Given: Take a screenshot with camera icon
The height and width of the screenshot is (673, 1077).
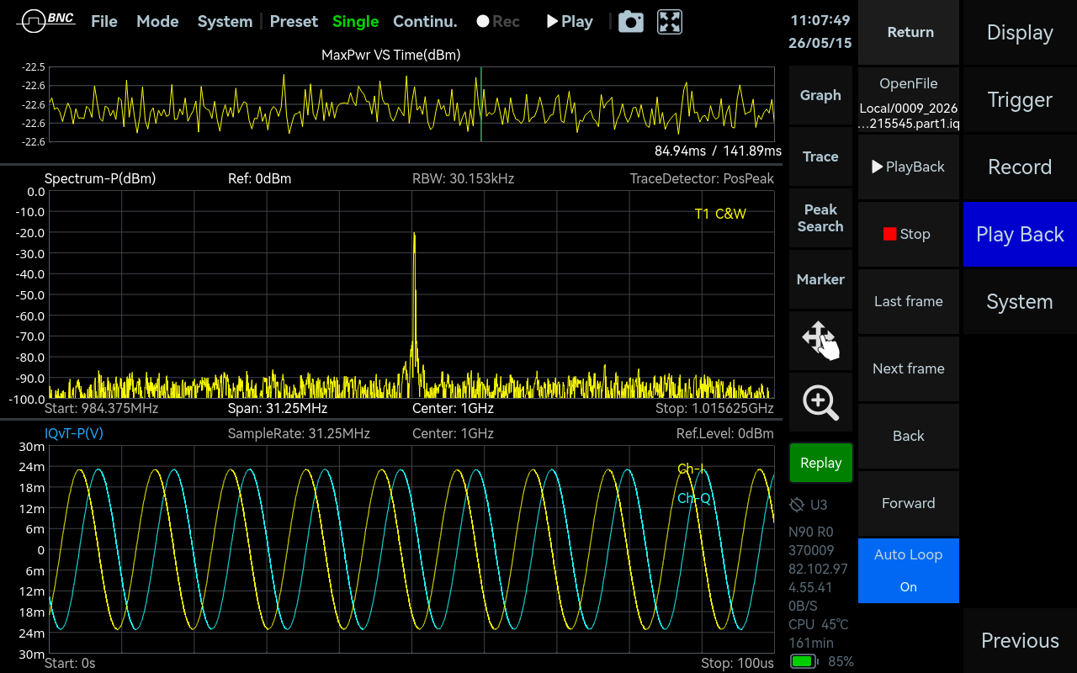Looking at the screenshot, I should tap(631, 22).
